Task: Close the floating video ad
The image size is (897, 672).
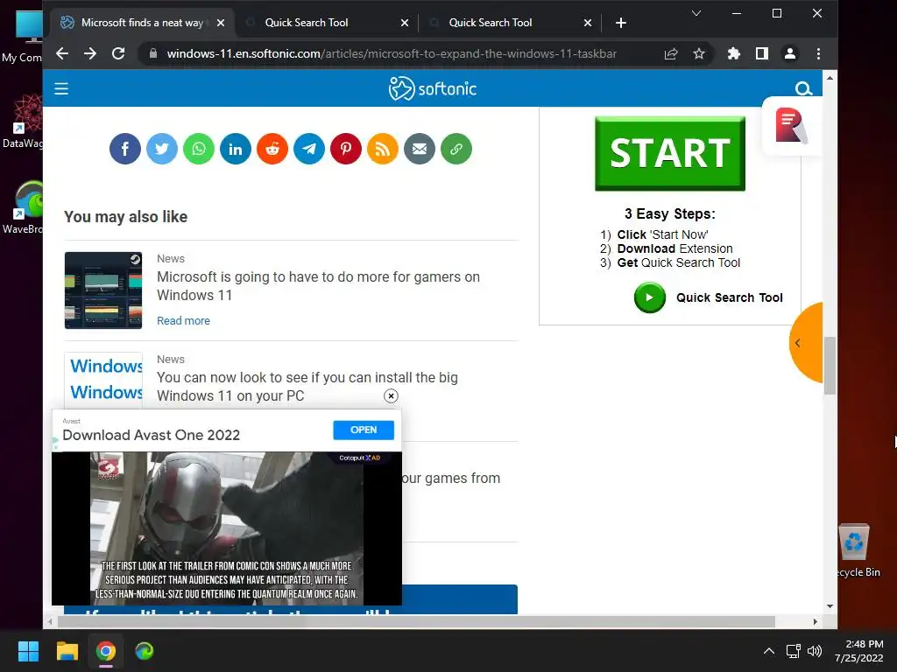Action: 391,395
